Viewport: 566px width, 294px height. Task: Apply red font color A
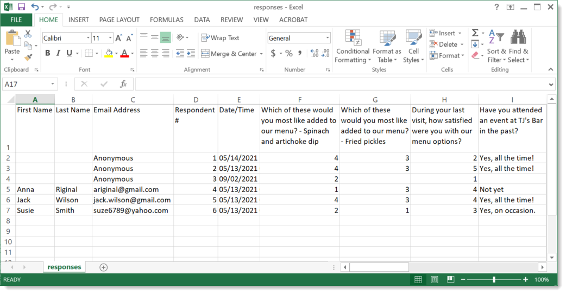[124, 53]
